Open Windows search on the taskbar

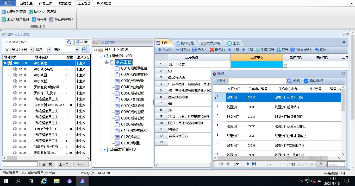(x=18, y=181)
